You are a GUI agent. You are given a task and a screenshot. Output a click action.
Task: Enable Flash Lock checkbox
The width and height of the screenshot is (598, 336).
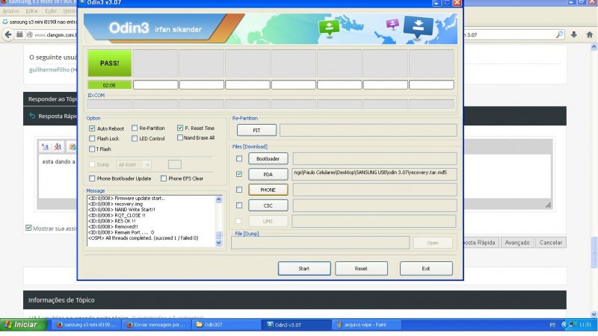pos(92,138)
